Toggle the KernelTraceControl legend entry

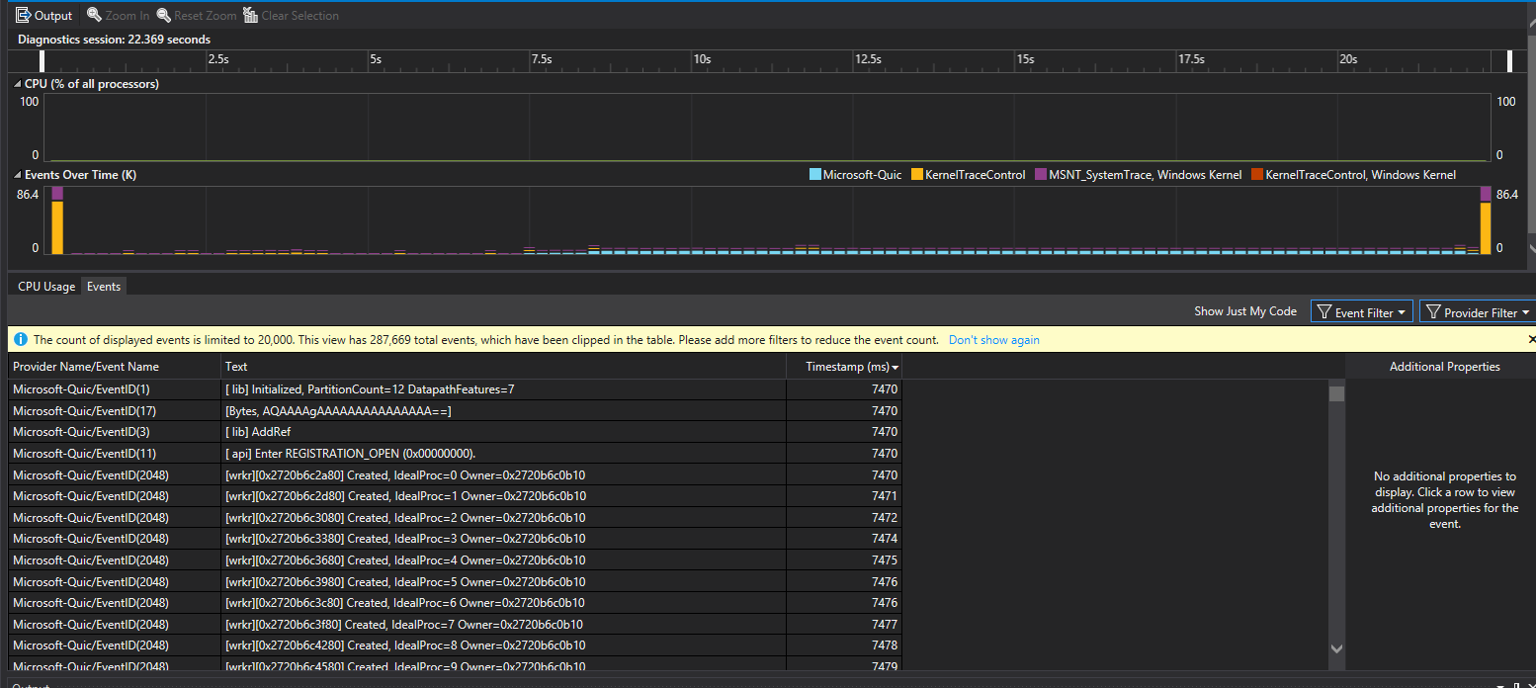pyautogui.click(x=968, y=174)
